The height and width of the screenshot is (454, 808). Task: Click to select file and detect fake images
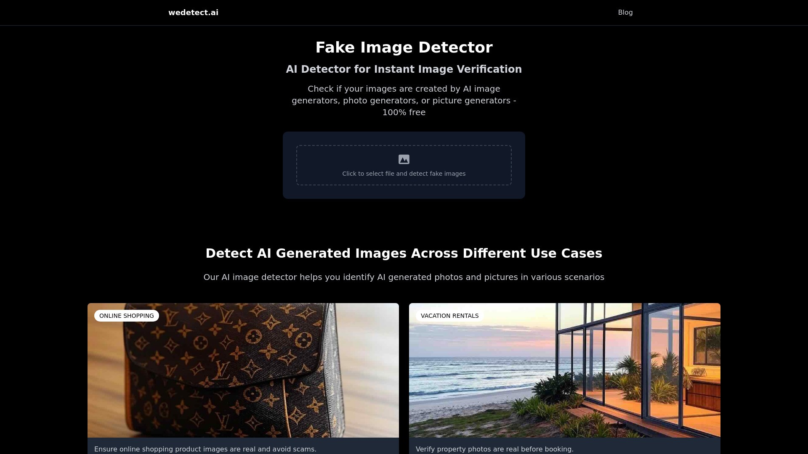point(404,173)
